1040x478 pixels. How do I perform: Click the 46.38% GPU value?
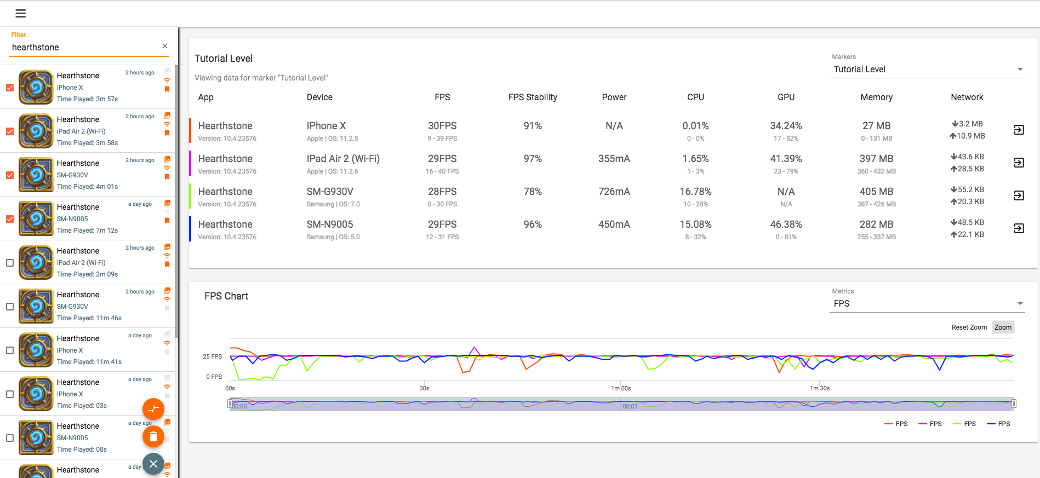point(786,224)
